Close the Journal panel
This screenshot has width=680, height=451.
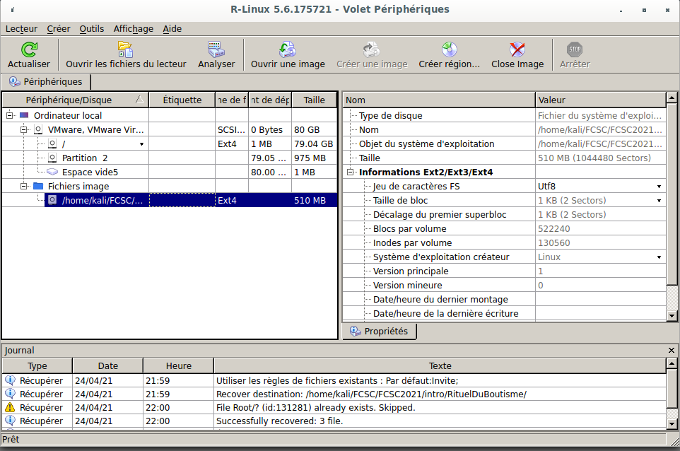(672, 350)
